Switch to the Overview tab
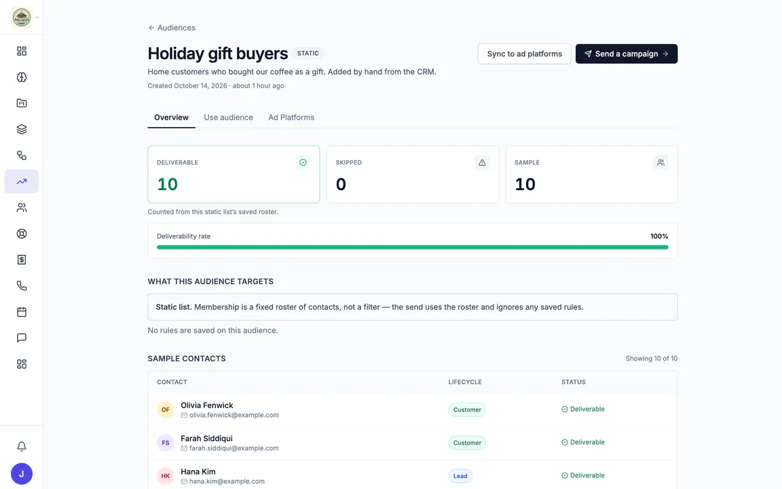 point(171,117)
